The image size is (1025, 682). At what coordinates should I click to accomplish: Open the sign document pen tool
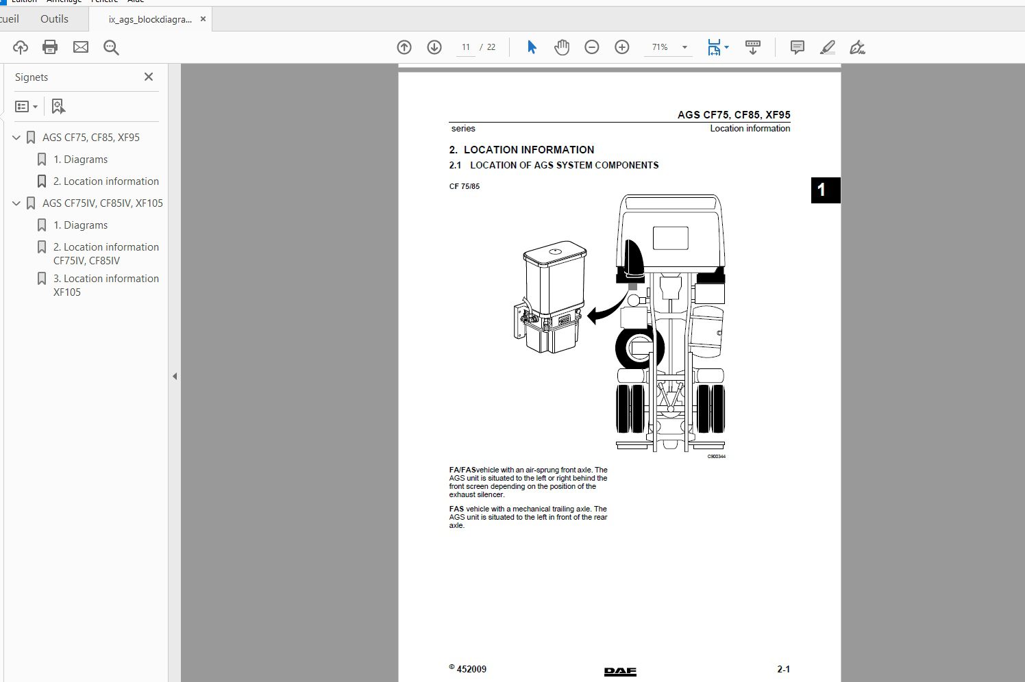(857, 47)
